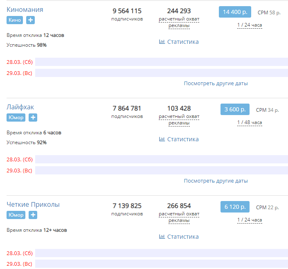Screen dimensions: 288x269
Task: Click plus icon next to Кино tag
Action: point(30,20)
